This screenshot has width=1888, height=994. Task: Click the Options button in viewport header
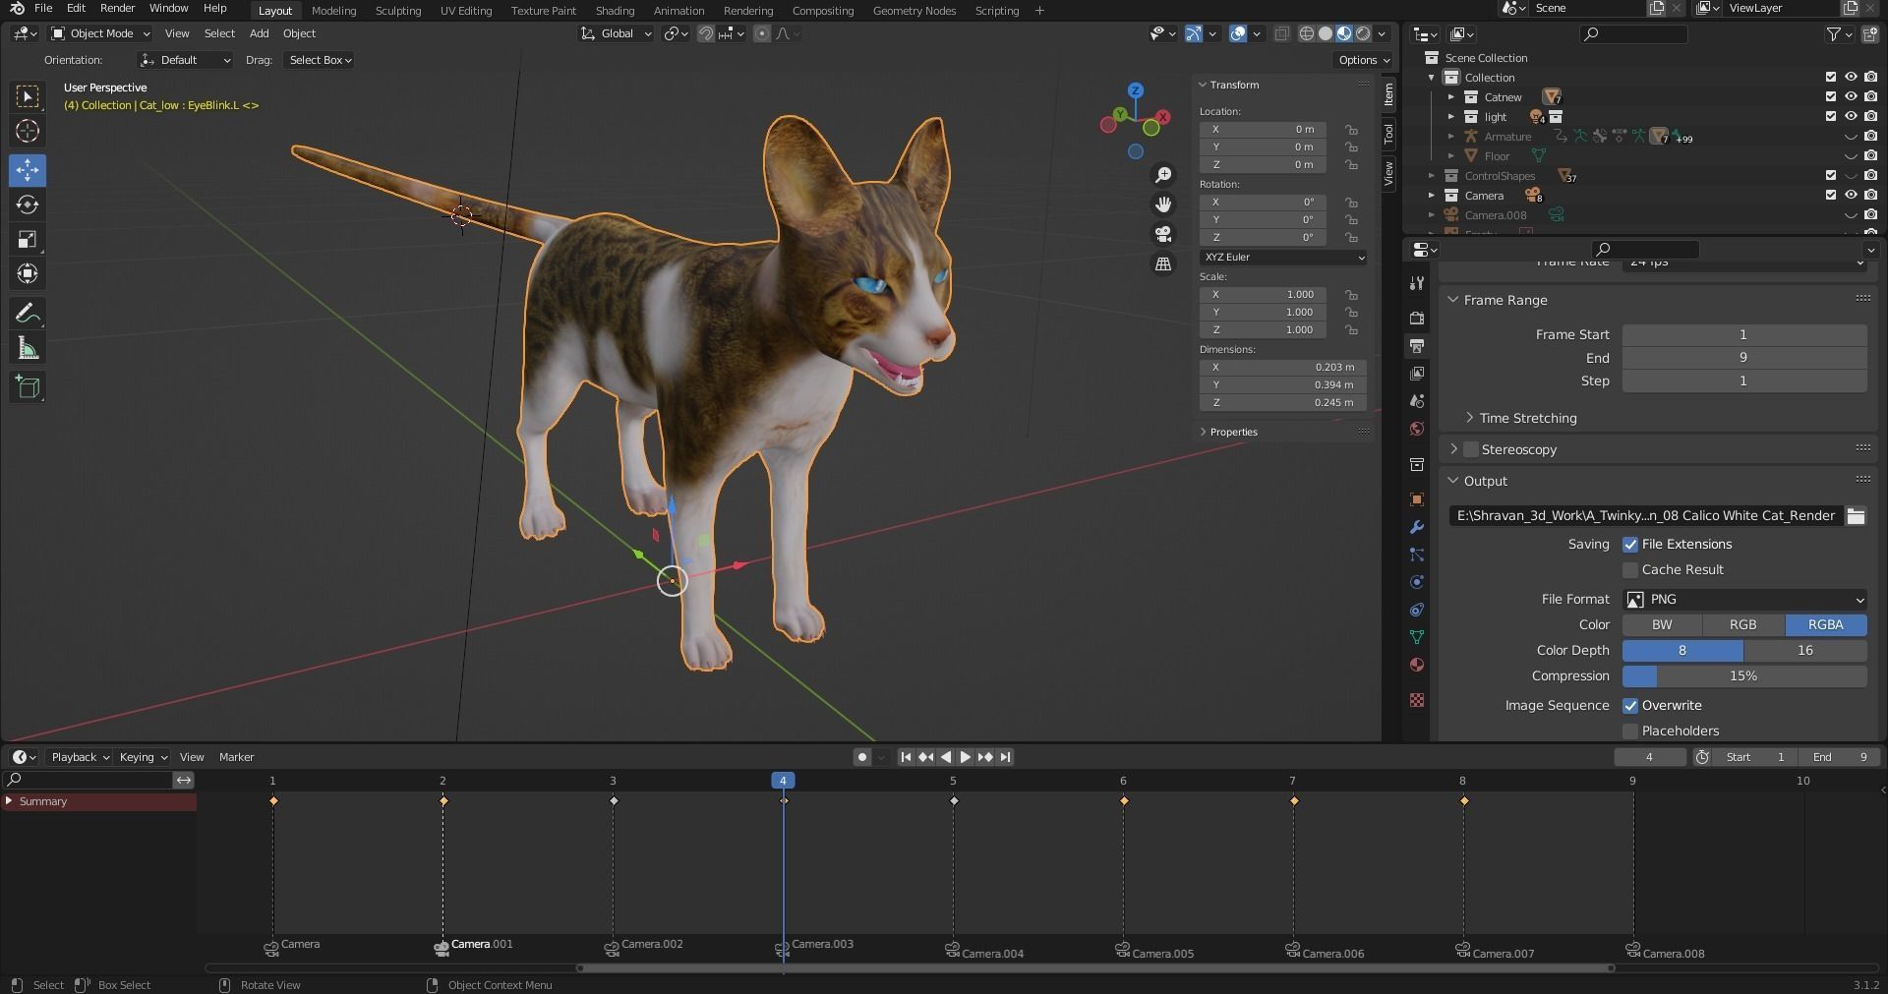tap(1363, 60)
